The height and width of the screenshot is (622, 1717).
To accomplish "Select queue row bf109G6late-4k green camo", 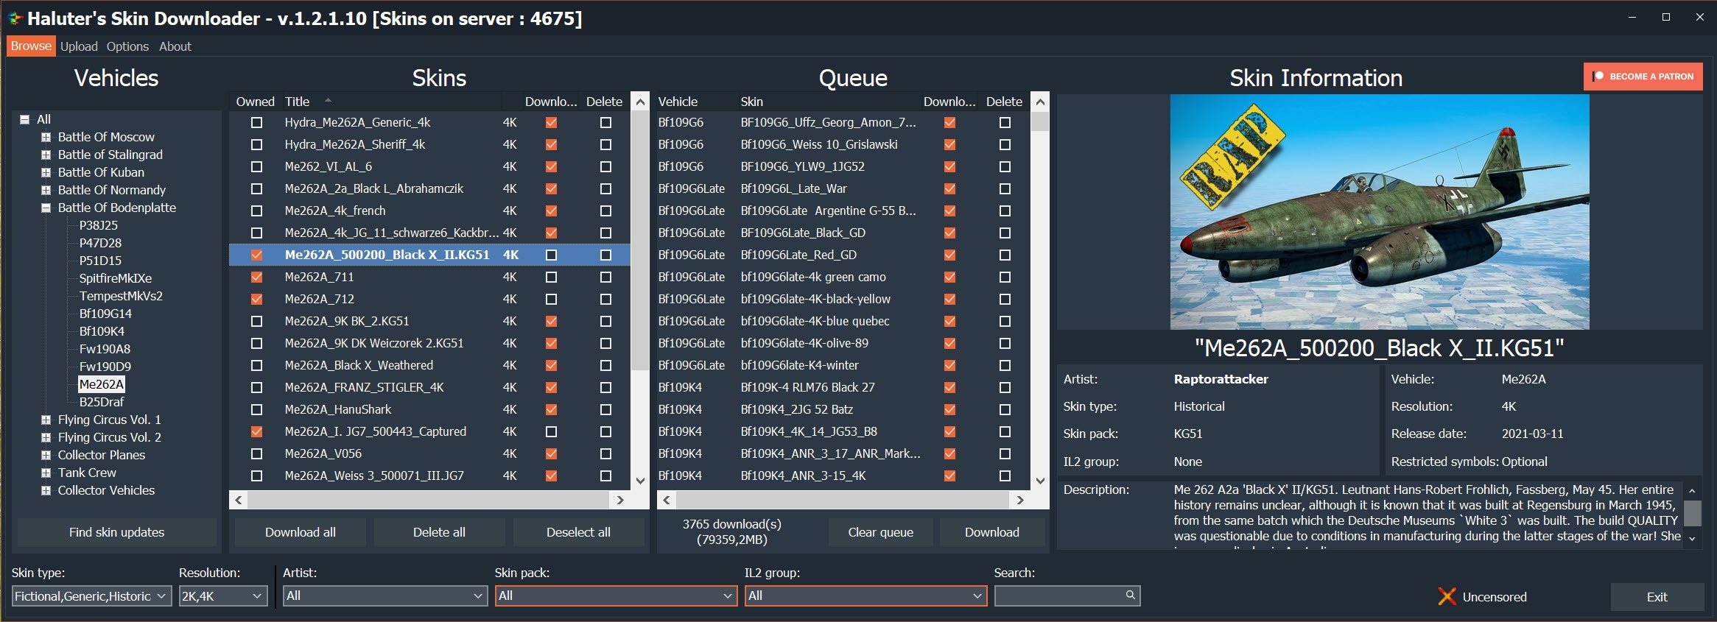I will [843, 277].
